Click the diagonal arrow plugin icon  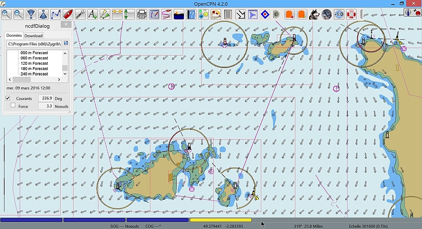[x=240, y=14]
